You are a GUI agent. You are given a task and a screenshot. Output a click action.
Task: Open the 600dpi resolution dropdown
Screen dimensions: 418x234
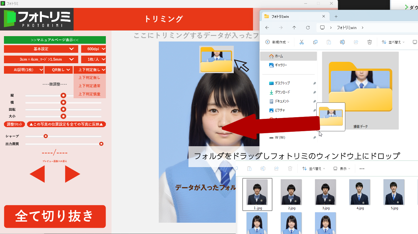click(93, 49)
